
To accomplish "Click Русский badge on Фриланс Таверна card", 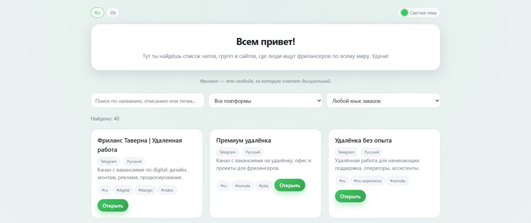I will click(134, 161).
